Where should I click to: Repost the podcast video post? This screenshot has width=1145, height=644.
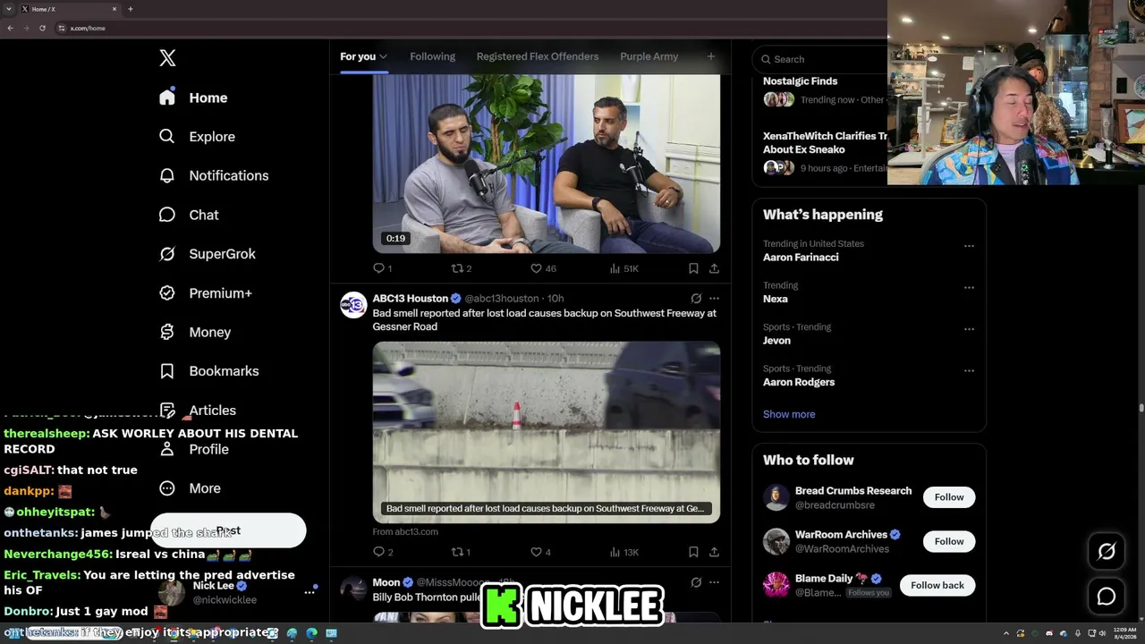(x=462, y=268)
